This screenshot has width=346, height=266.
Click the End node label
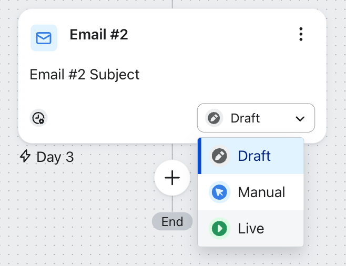tap(172, 222)
